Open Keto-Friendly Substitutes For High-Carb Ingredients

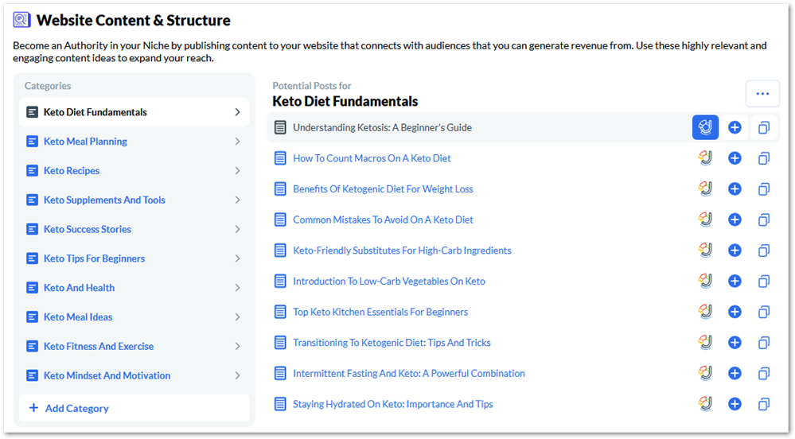402,251
